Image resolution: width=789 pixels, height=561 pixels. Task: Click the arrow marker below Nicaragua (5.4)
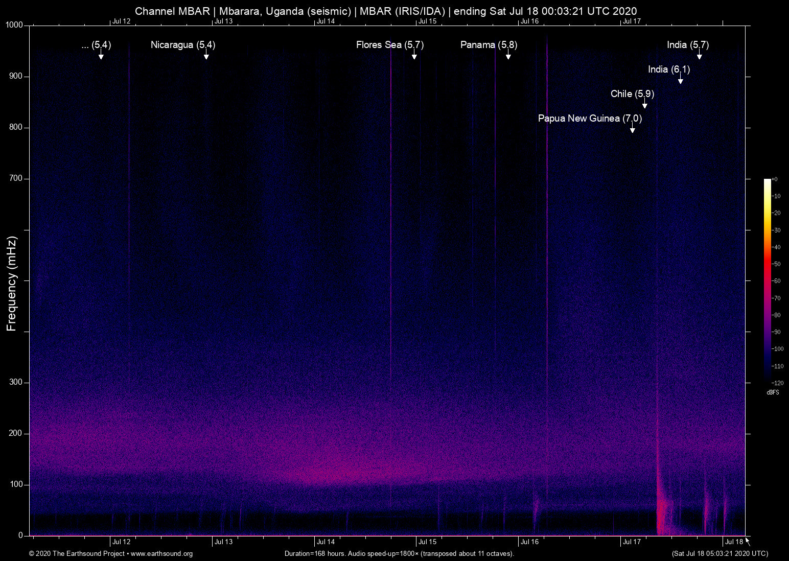pyautogui.click(x=206, y=56)
